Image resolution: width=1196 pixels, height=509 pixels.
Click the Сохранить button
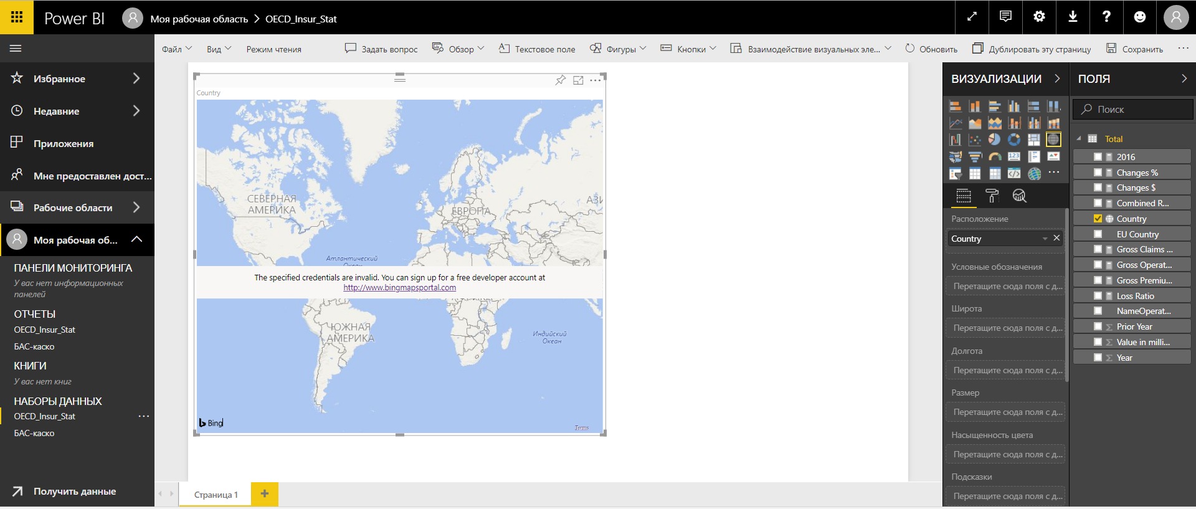tap(1134, 49)
